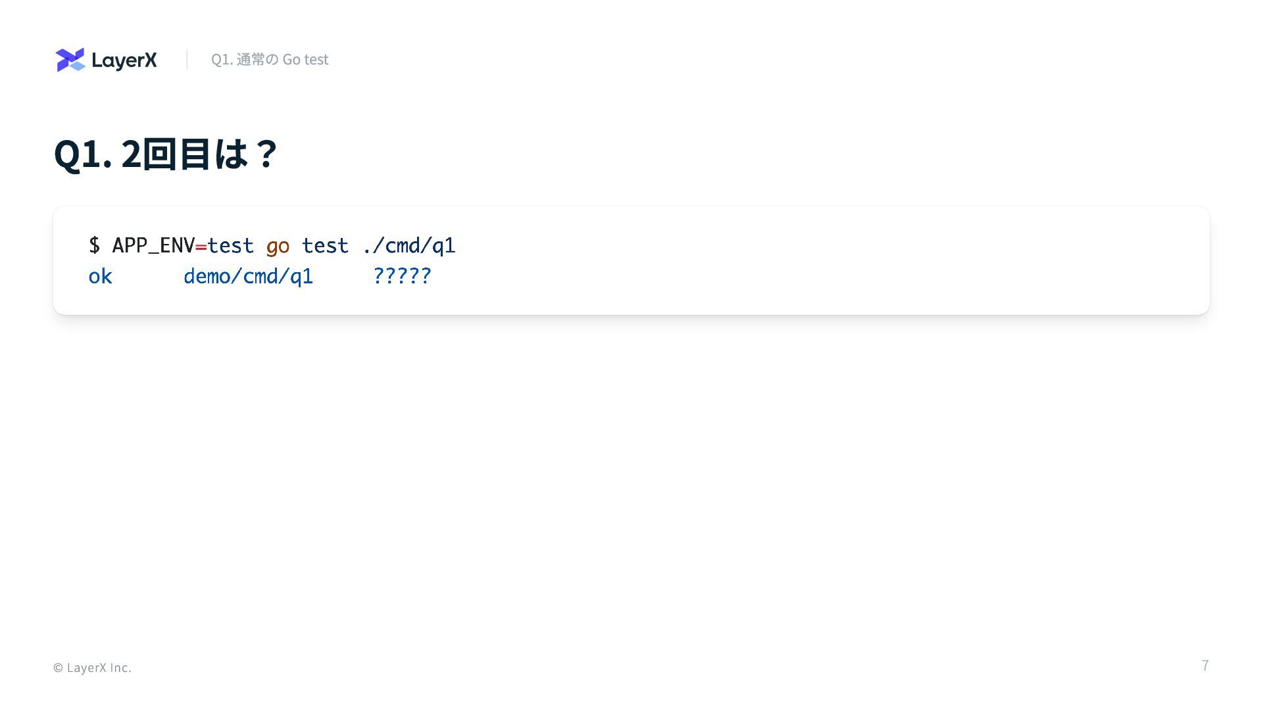Select the breadcrumb 'Q1. 通常の Go test'
1263x710 pixels.
pyautogui.click(x=270, y=59)
